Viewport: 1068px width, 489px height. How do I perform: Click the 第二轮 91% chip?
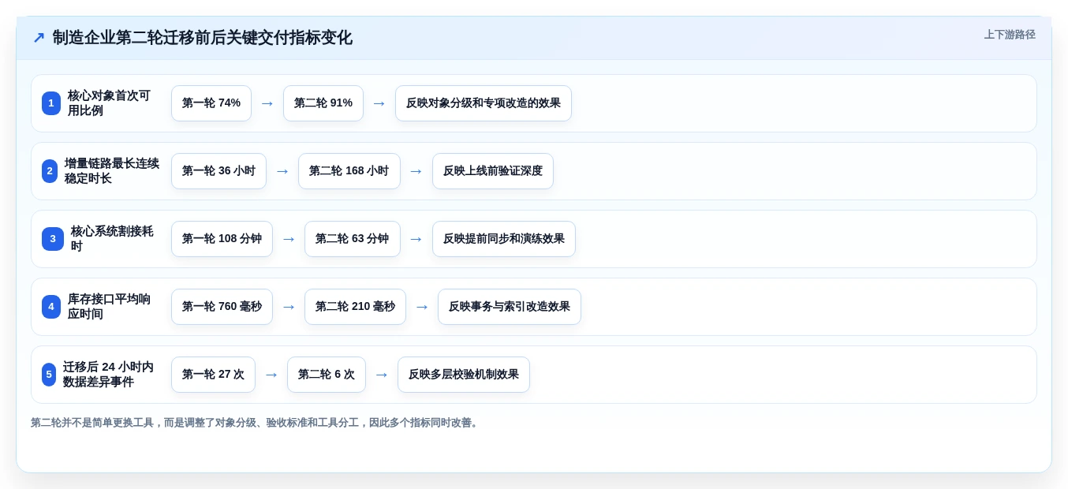click(323, 103)
